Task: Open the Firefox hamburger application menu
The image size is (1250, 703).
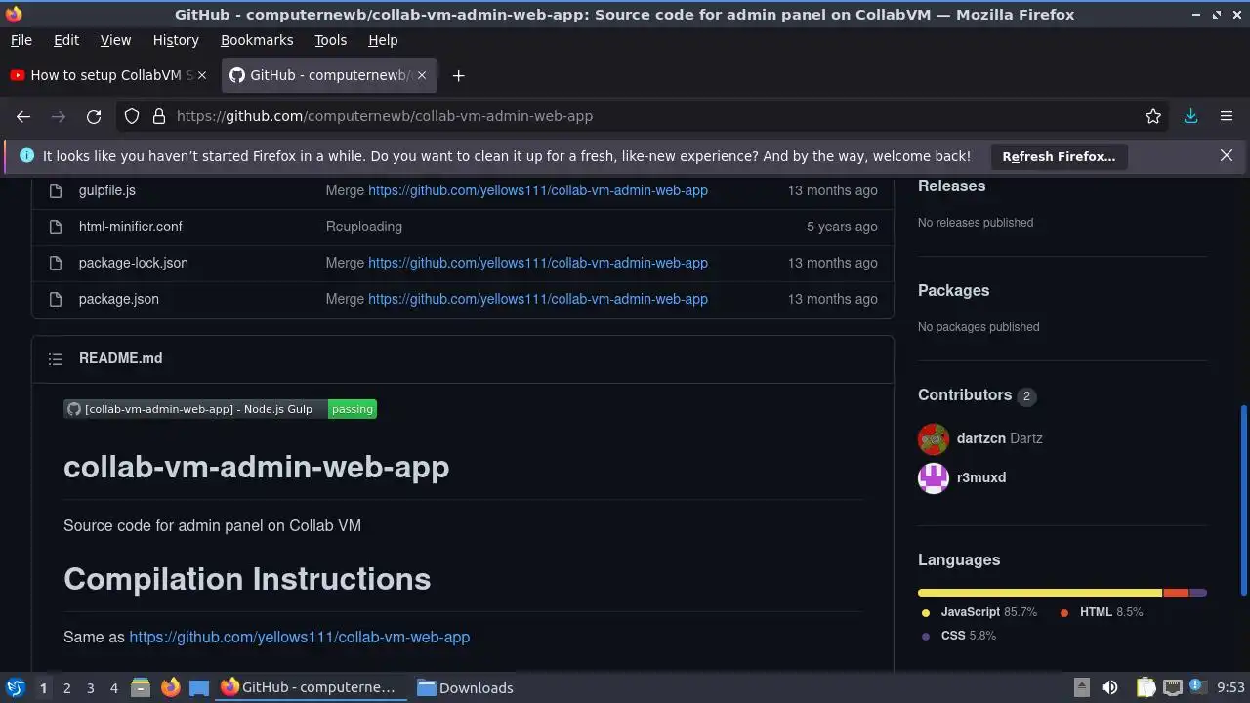Action: (x=1227, y=116)
